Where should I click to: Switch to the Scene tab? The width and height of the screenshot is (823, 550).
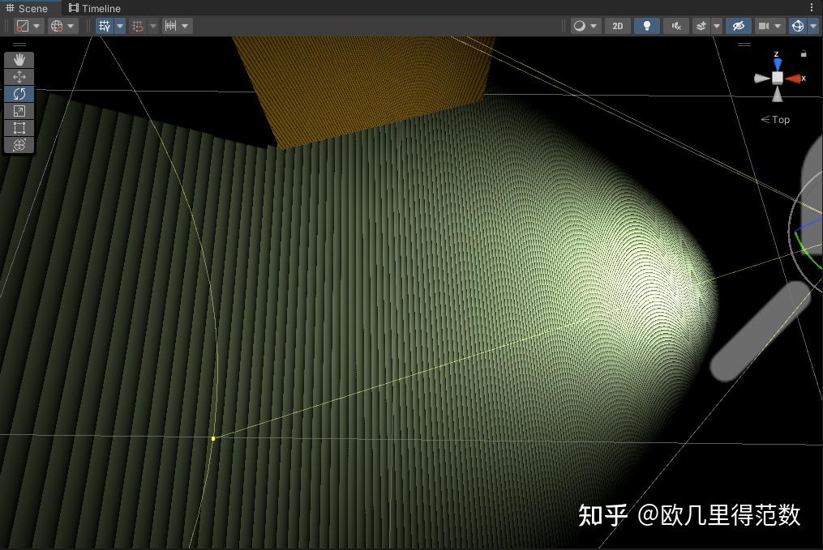(31, 7)
